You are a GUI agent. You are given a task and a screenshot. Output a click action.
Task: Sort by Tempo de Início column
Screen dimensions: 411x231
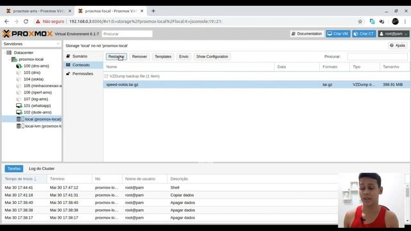(x=24, y=179)
